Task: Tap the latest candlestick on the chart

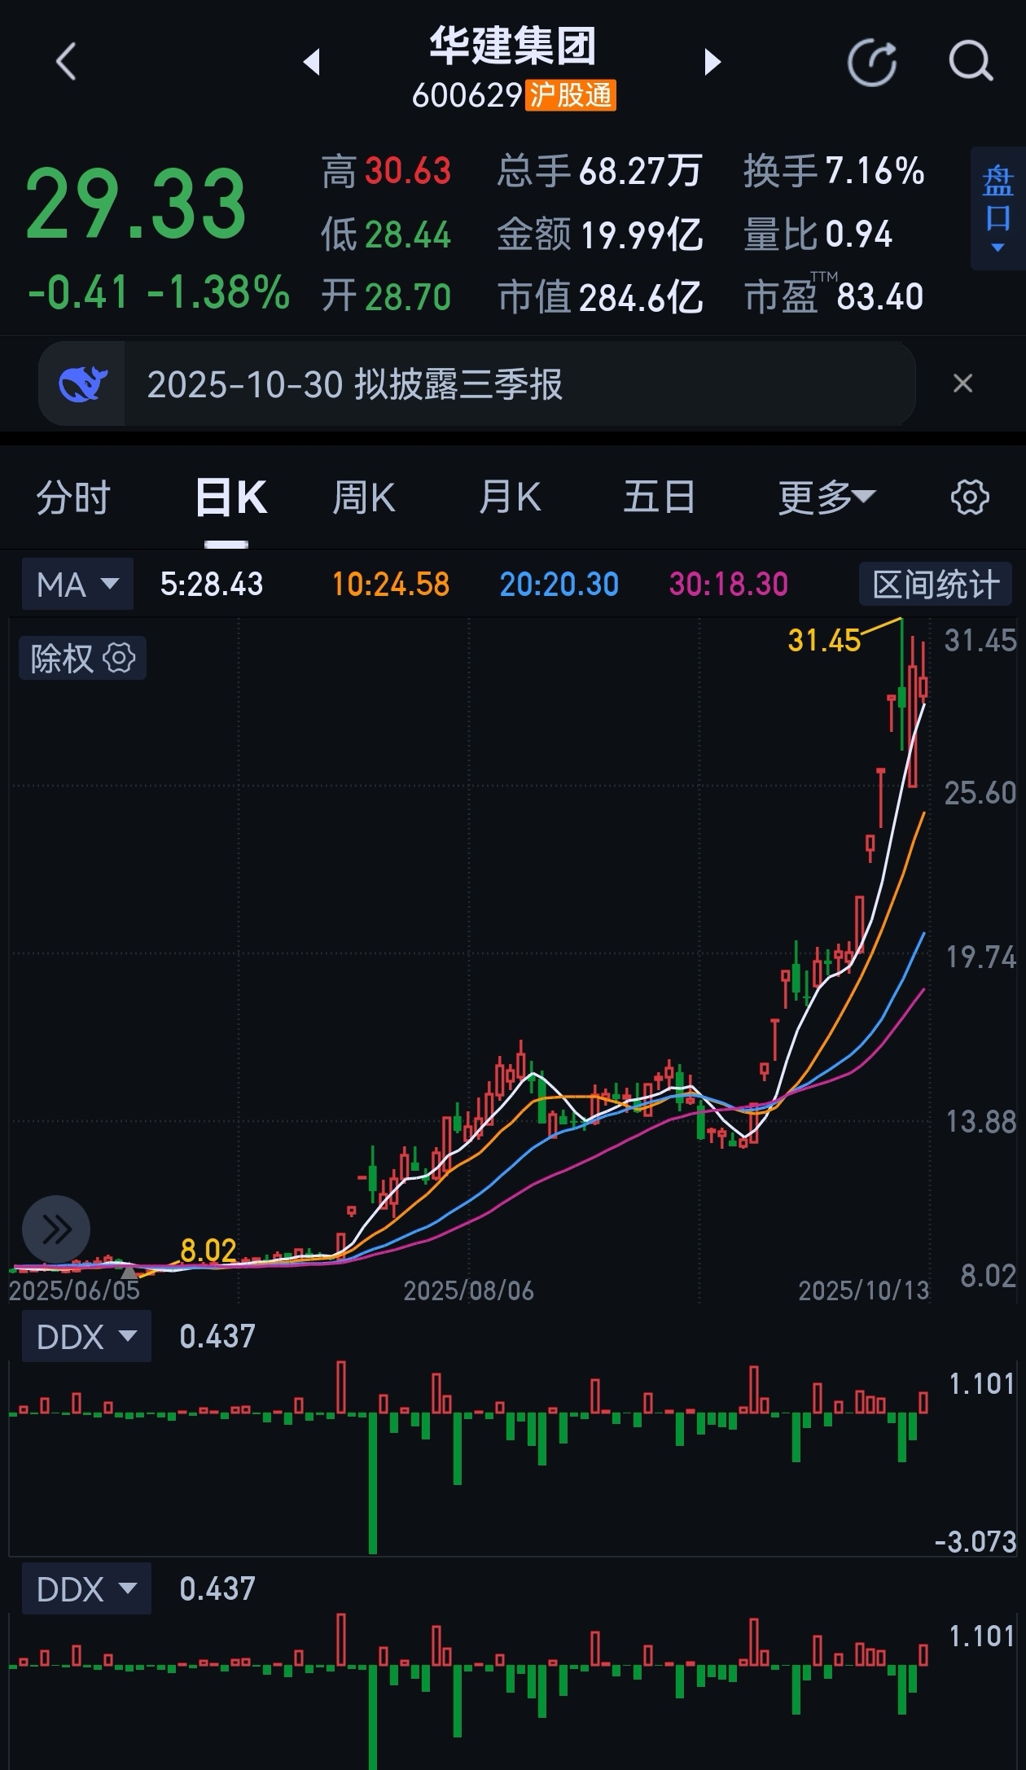Action: coord(923,686)
